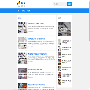Screen dimensions: 90x90
Task: Click the blue search button
Action: 70,4
